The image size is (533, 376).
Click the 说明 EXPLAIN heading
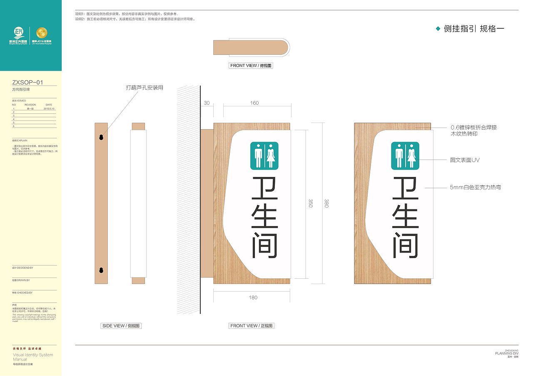20,141
